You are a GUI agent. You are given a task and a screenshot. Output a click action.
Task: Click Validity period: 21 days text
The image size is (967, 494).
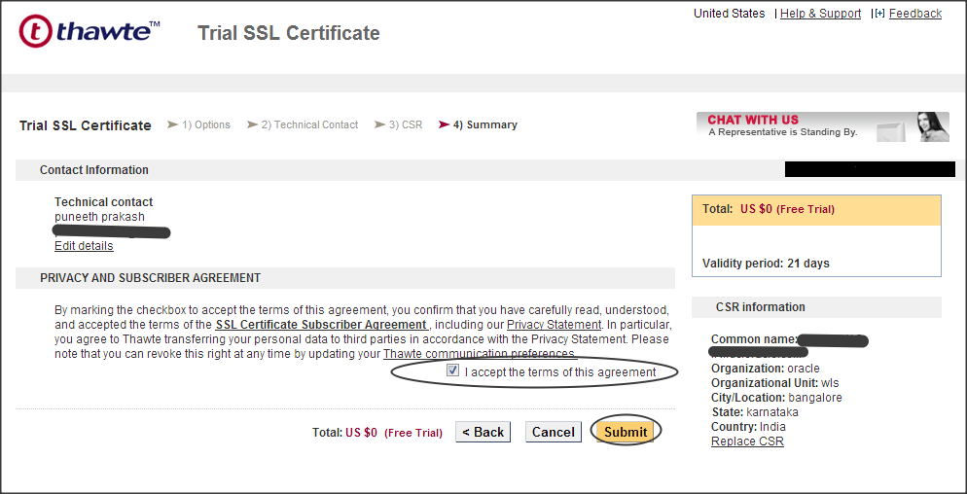766,264
